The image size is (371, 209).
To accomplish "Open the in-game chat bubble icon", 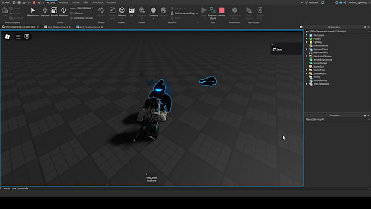I will (27, 37).
